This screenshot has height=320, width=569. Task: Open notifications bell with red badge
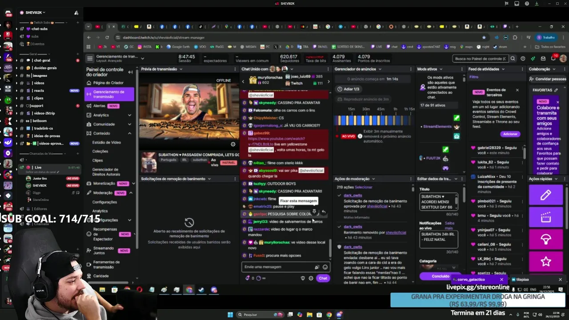pos(553,58)
